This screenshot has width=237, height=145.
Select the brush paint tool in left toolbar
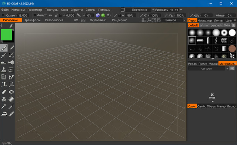pyautogui.click(x=4, y=48)
